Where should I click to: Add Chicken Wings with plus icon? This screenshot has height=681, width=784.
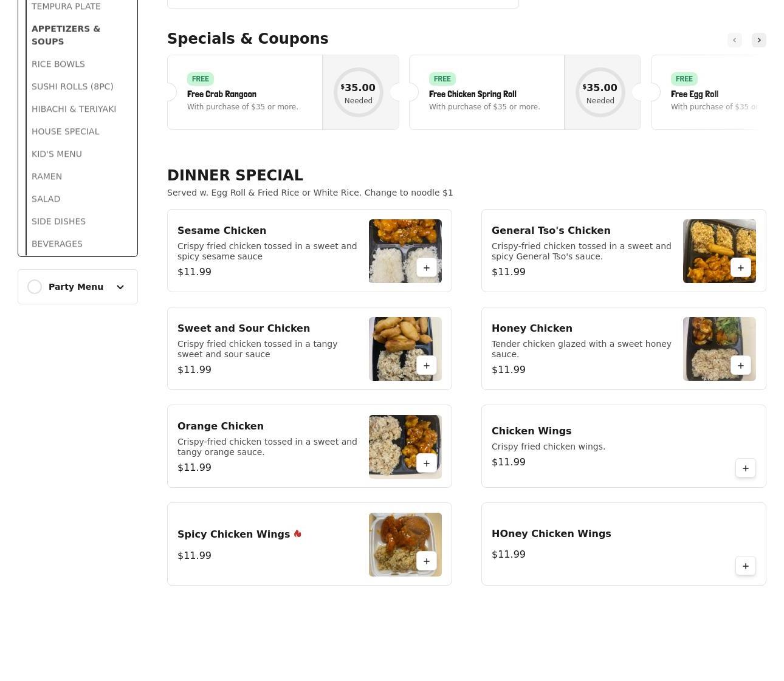(746, 468)
